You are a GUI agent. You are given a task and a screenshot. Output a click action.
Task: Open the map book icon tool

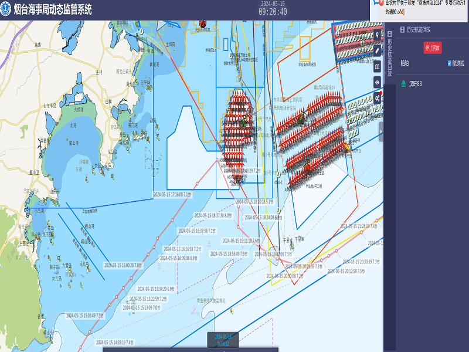click(378, 67)
